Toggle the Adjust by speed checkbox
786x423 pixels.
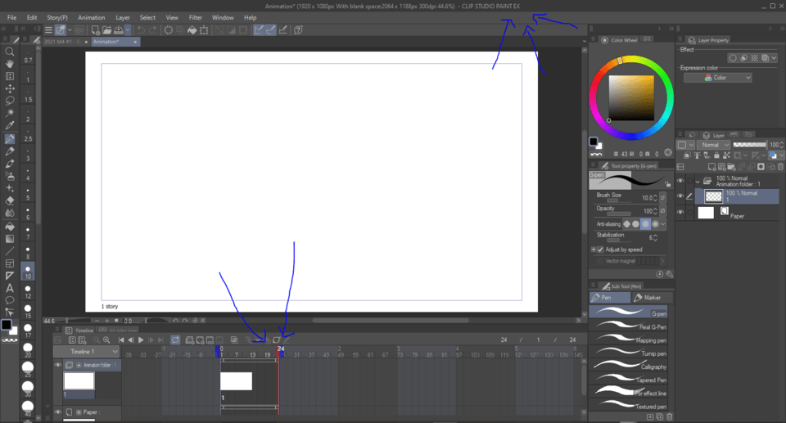[595, 250]
